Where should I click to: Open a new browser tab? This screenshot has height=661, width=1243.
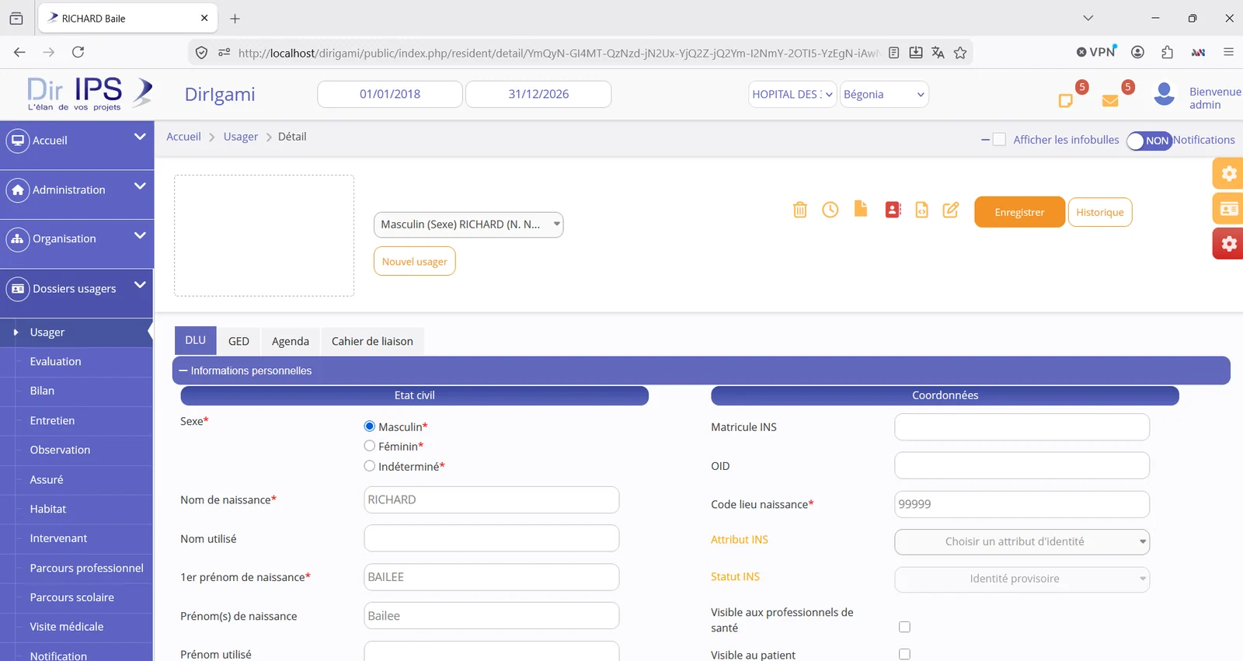tap(235, 19)
